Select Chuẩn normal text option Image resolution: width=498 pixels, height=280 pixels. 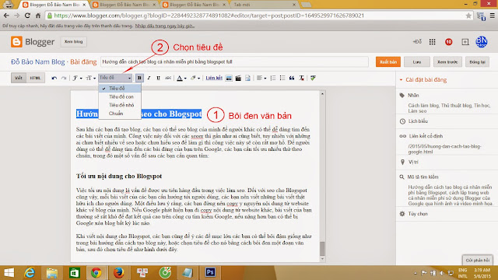[120, 114]
